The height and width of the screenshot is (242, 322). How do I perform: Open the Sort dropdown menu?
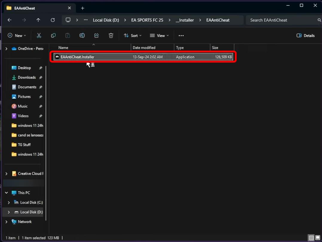(x=133, y=36)
